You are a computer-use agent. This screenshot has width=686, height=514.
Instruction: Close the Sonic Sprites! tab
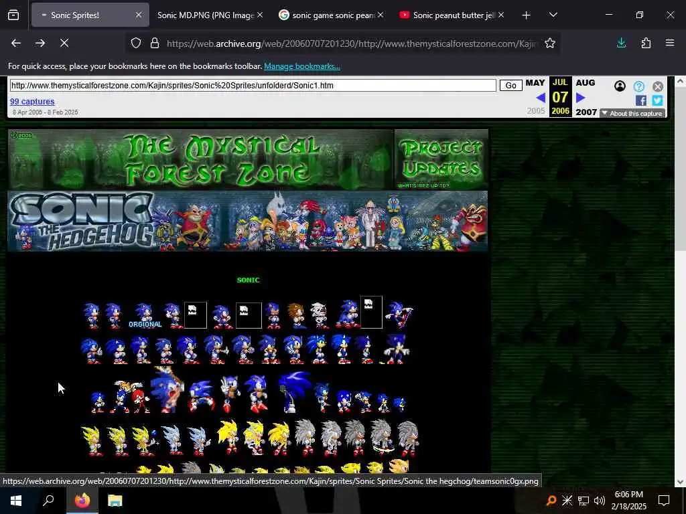[x=138, y=15]
